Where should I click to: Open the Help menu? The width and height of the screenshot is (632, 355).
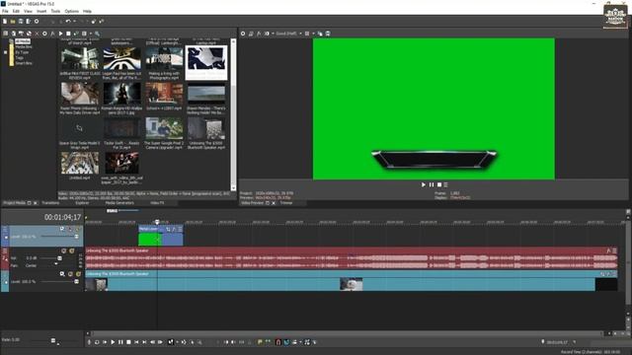coord(87,11)
